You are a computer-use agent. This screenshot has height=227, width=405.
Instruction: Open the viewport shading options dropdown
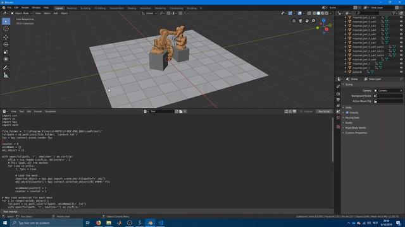pyautogui.click(x=330, y=13)
